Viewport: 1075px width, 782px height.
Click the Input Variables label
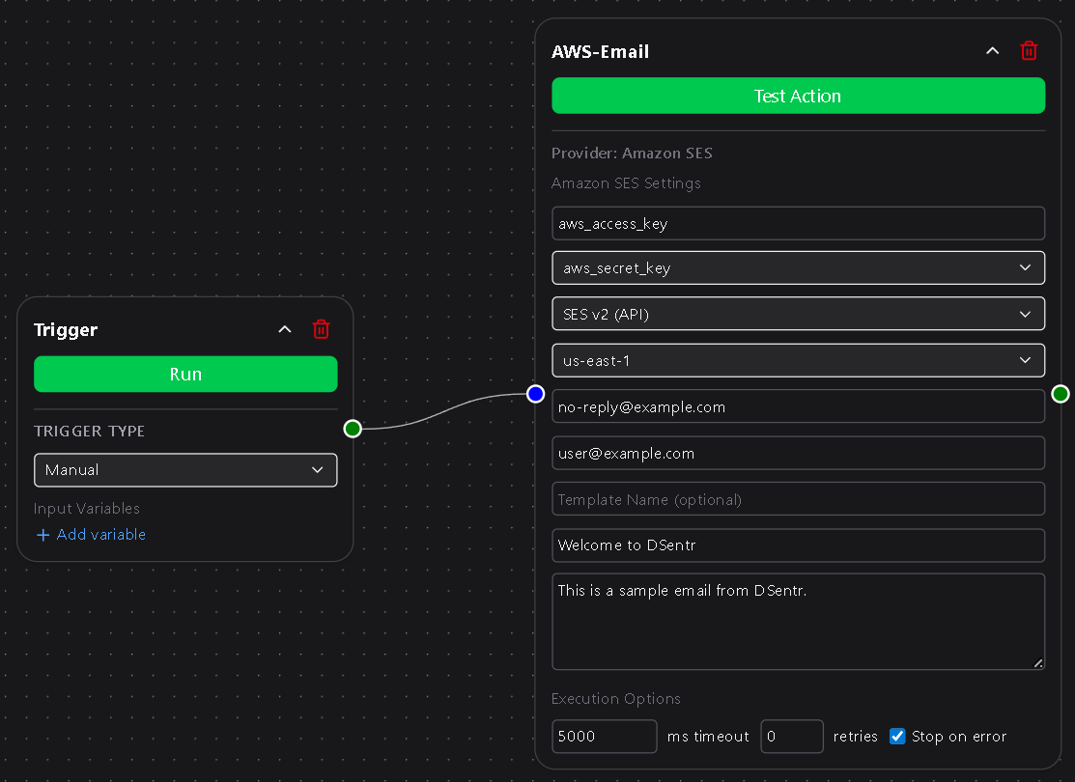click(x=86, y=509)
